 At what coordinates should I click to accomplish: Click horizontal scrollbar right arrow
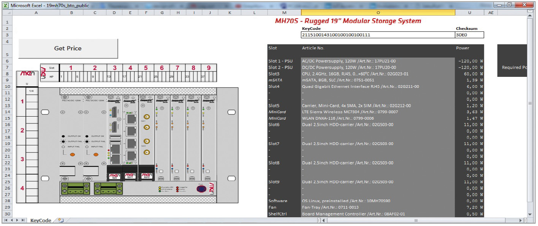tap(521, 220)
